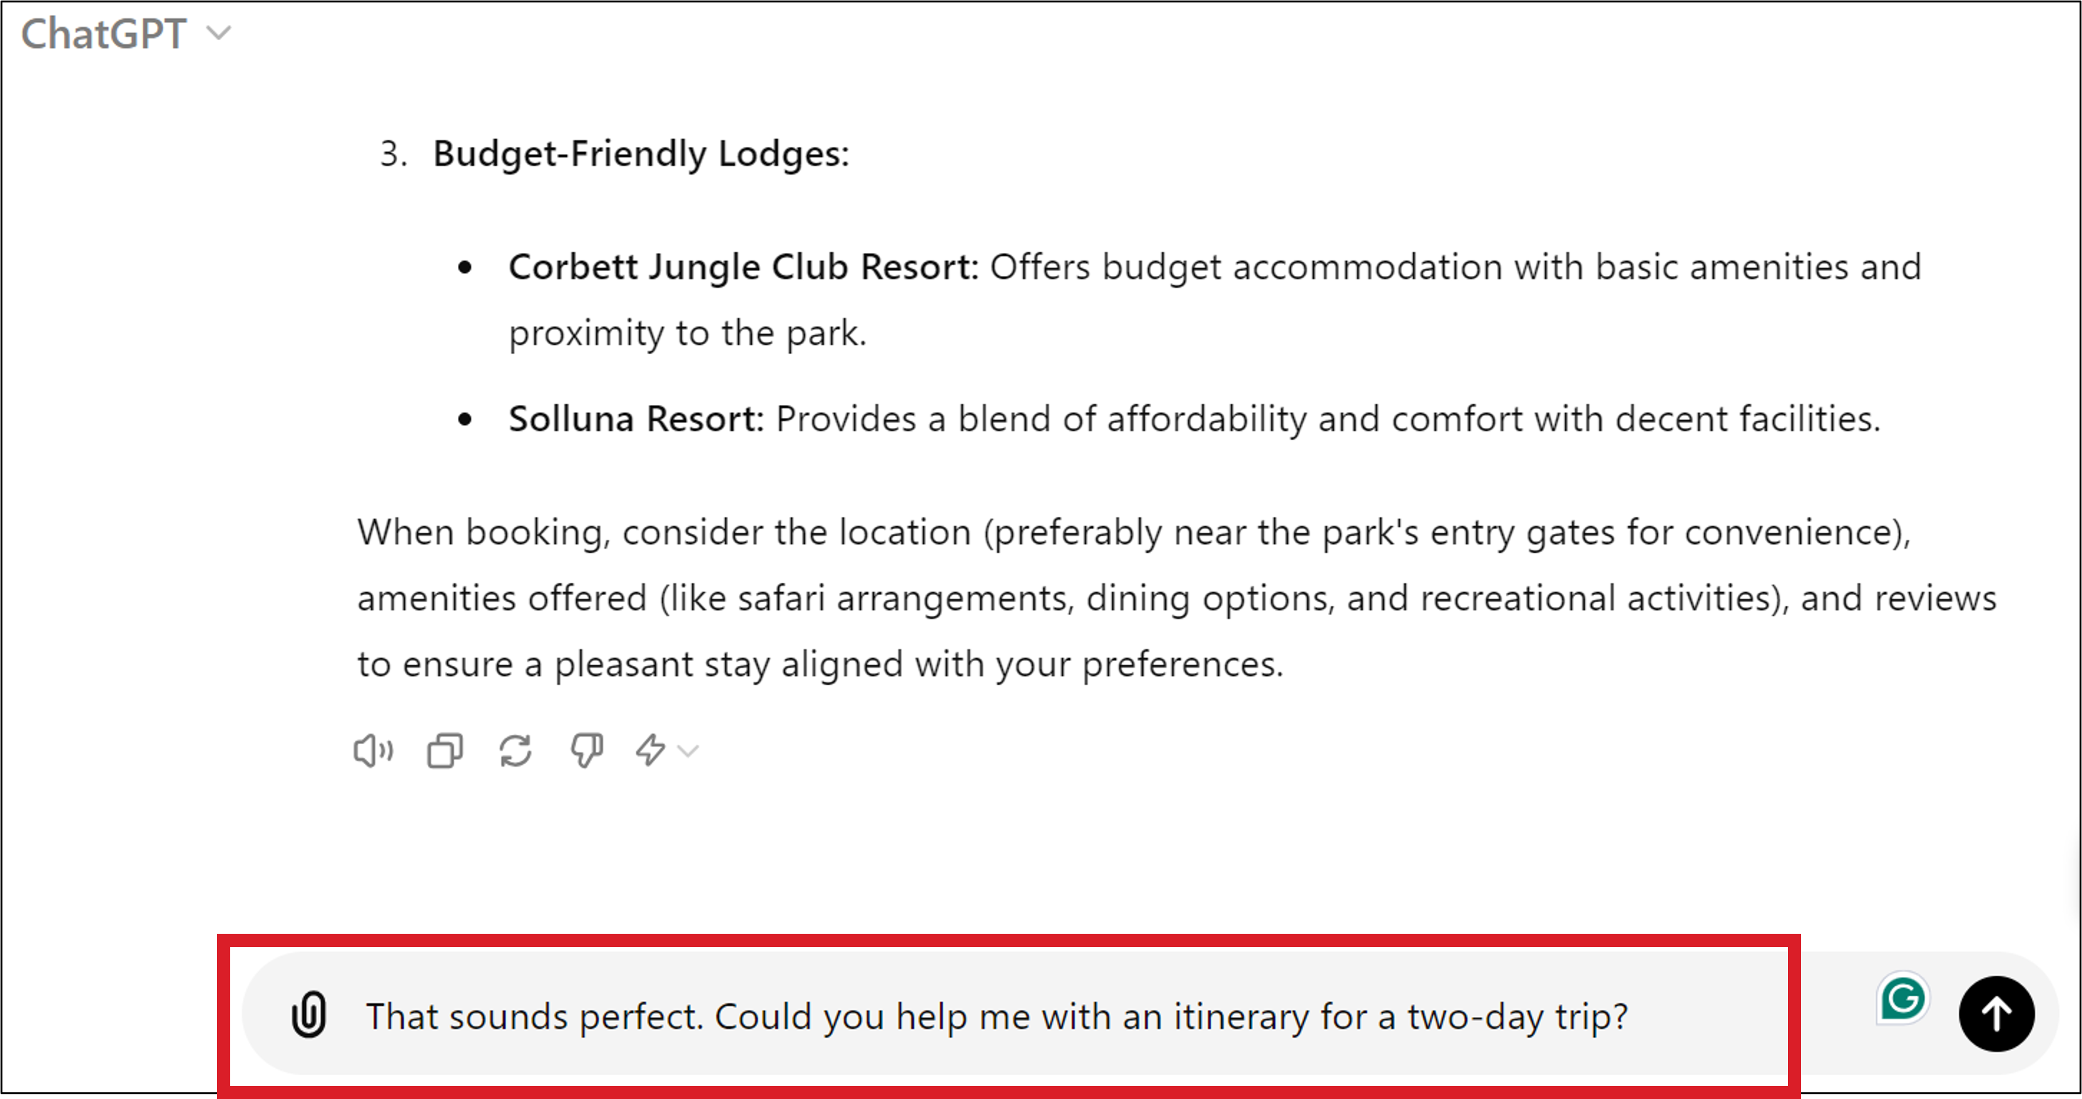Play the response with Read Aloud
The height and width of the screenshot is (1099, 2082).
373,750
